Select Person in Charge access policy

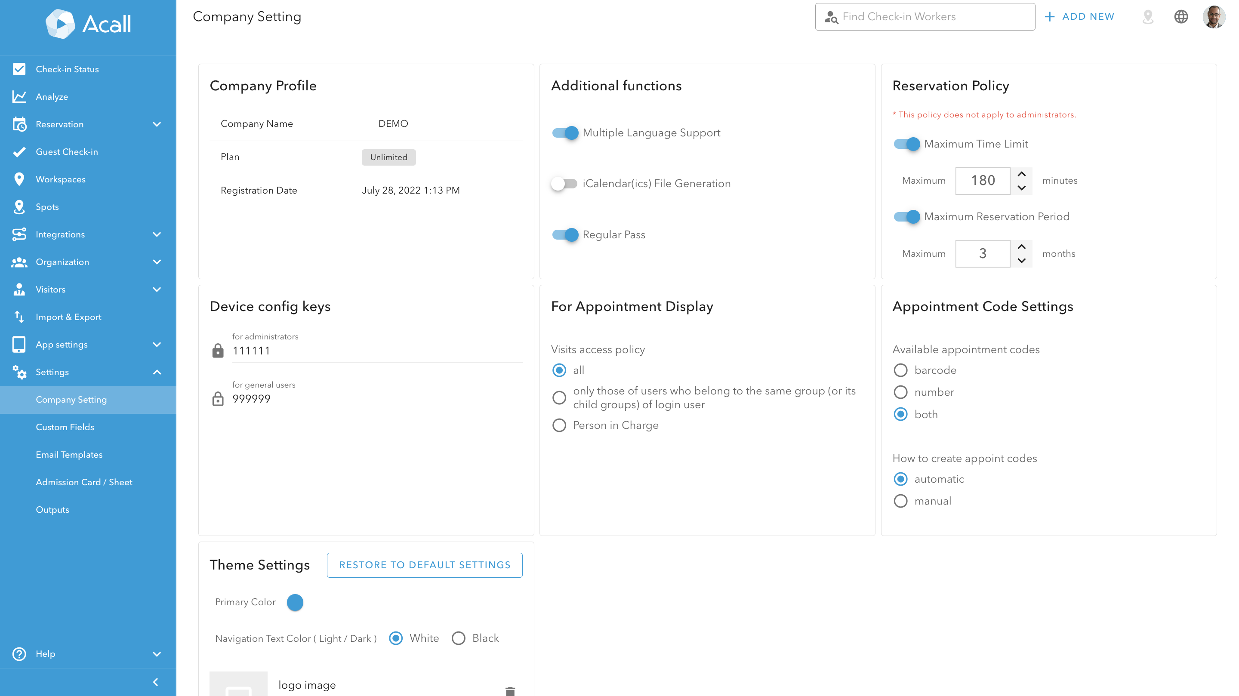[559, 425]
